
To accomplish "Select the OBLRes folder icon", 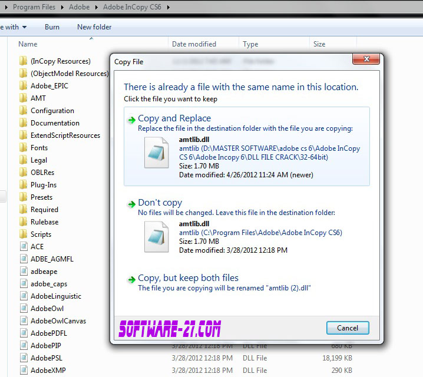I will click(x=23, y=173).
